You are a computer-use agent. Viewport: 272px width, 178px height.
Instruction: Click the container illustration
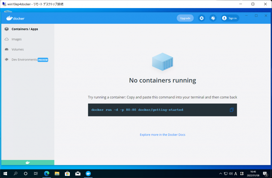(x=163, y=62)
